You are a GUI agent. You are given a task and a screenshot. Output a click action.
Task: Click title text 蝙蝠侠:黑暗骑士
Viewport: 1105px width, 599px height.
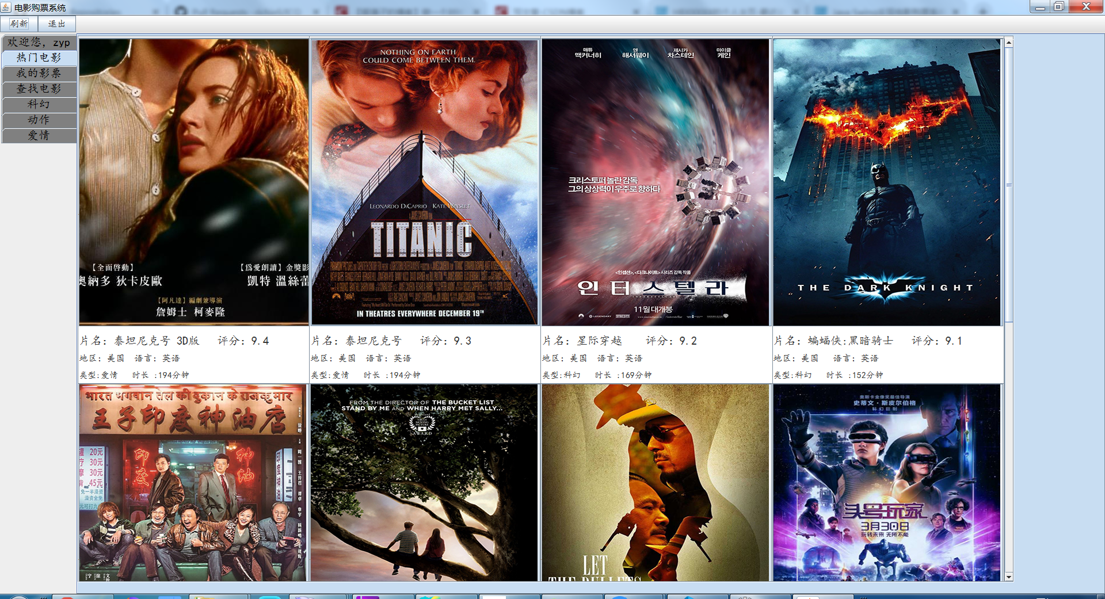[x=851, y=341]
